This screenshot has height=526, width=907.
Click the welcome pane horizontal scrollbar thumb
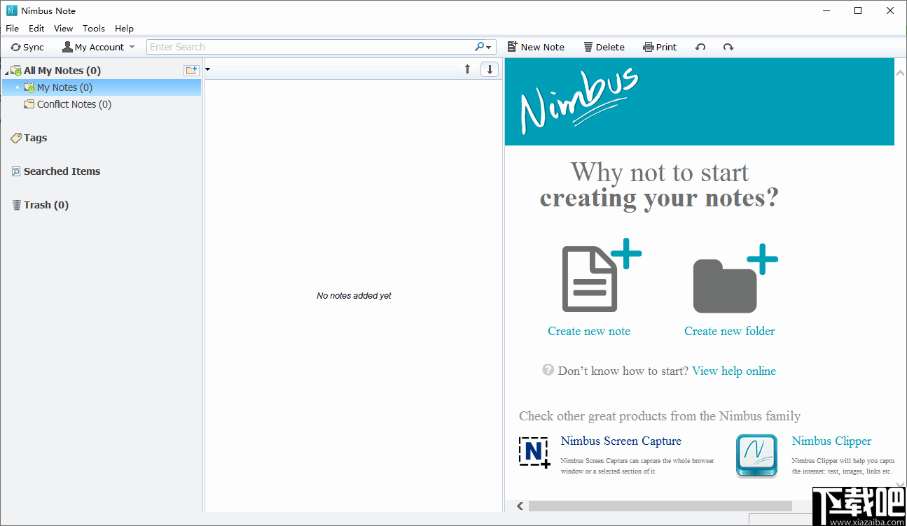pyautogui.click(x=660, y=506)
